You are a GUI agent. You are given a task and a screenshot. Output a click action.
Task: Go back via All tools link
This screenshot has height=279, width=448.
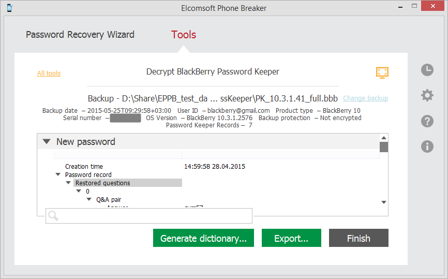coord(49,74)
